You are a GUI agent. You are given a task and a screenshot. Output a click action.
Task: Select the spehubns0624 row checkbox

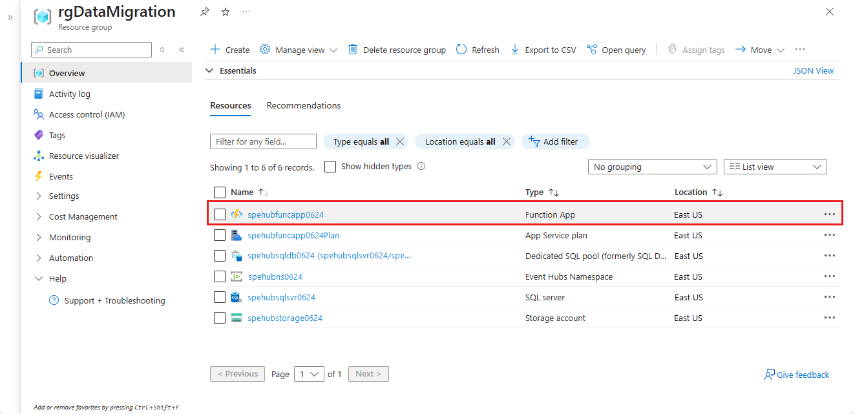click(220, 276)
